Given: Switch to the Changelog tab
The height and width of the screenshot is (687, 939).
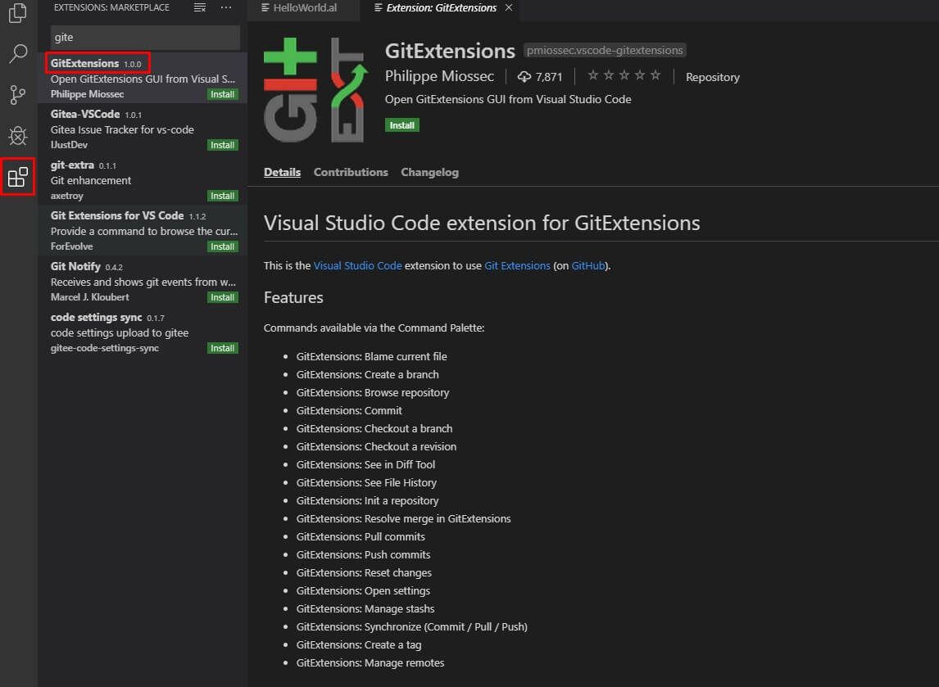Looking at the screenshot, I should (x=429, y=172).
